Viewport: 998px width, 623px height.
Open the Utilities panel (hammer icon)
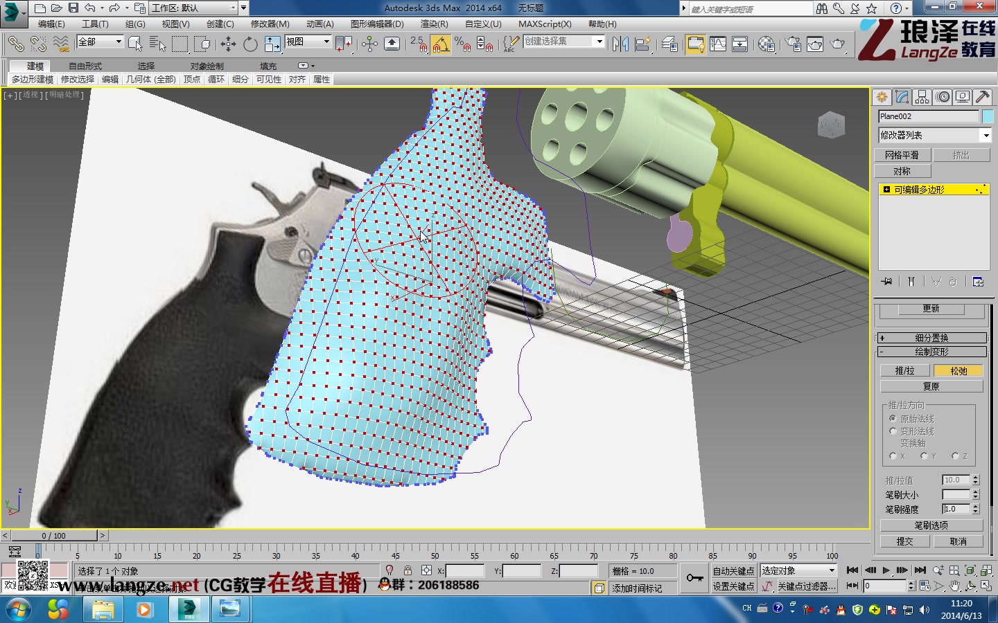tap(983, 97)
